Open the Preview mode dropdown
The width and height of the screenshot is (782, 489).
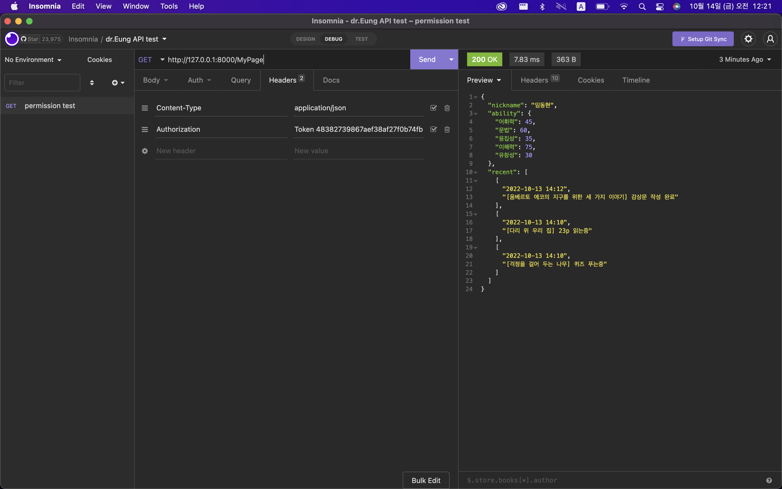pyautogui.click(x=484, y=80)
